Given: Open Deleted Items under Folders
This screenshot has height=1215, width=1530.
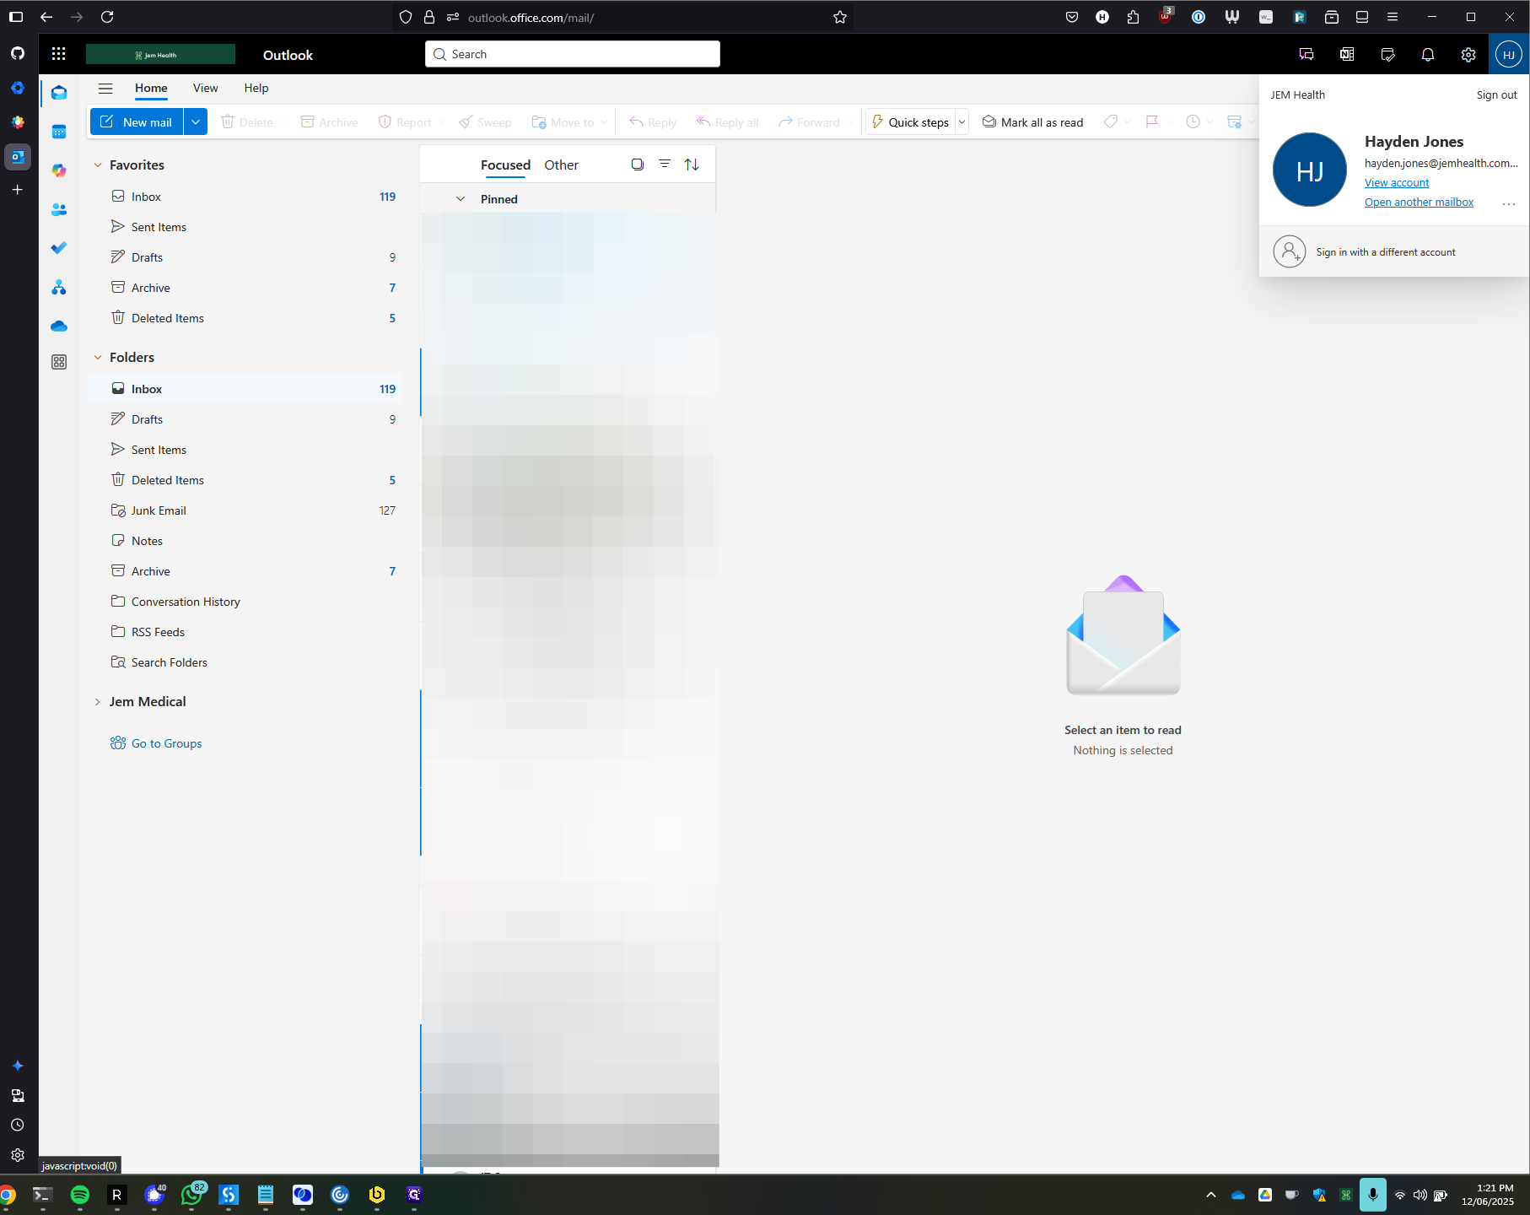Looking at the screenshot, I should click(245, 480).
